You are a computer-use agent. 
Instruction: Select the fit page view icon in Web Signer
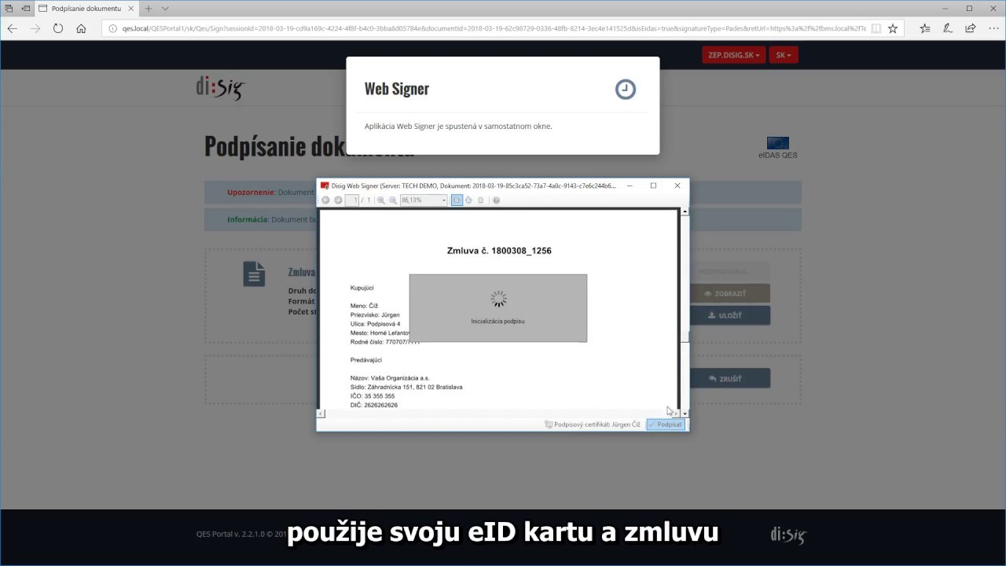[x=457, y=200]
